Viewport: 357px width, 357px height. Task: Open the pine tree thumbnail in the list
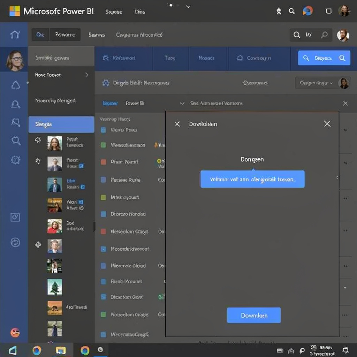[55, 287]
